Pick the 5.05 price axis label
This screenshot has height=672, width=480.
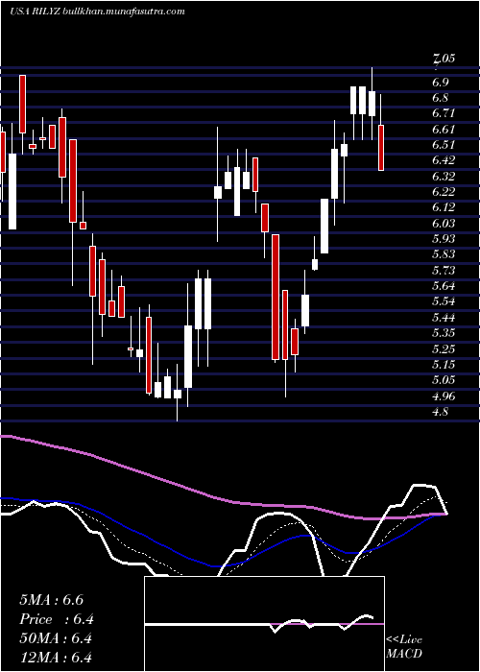point(443,380)
